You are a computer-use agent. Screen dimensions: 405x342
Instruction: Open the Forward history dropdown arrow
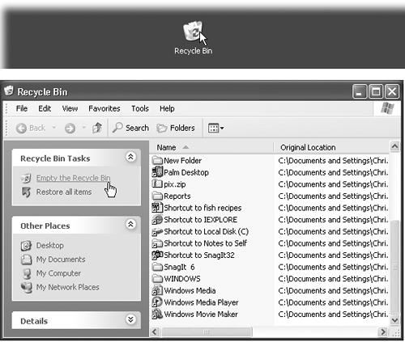84,127
